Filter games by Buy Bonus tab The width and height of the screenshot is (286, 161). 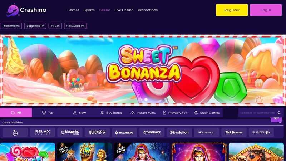(112, 113)
